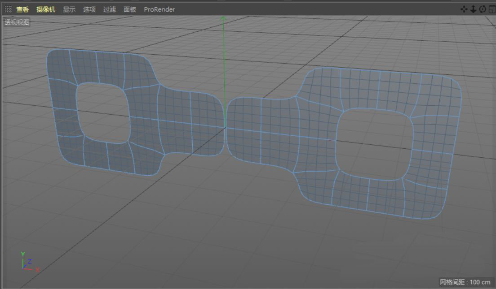This screenshot has width=496, height=289.
Task: Click inside the right lens hole
Action: pyautogui.click(x=375, y=144)
